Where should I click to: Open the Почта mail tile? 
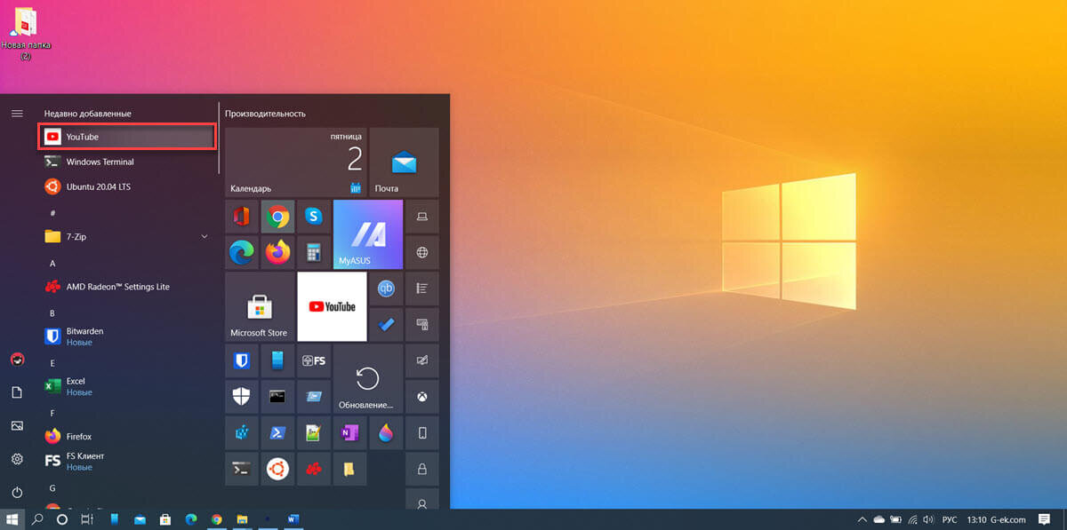pos(405,162)
